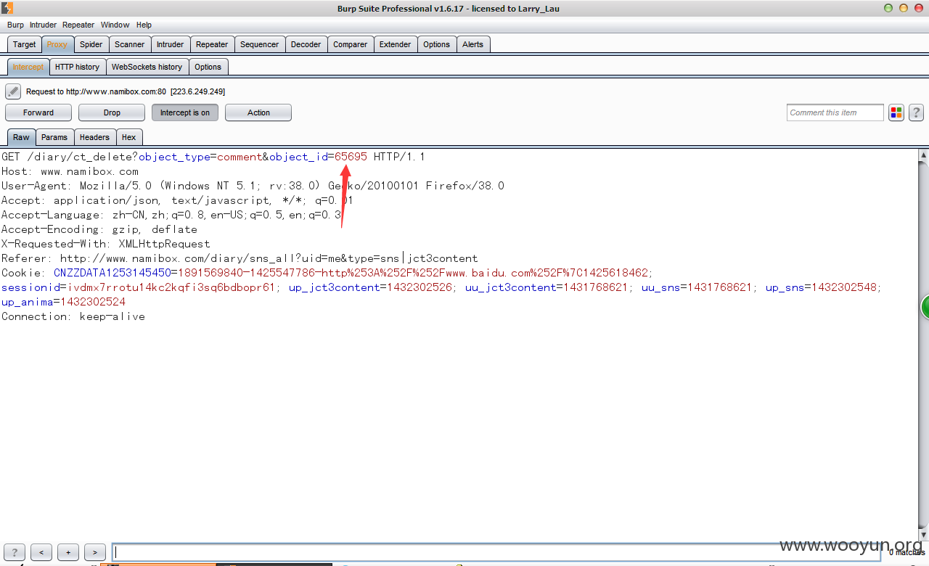The image size is (929, 566).
Task: Select the Headers view tab
Action: click(x=95, y=137)
